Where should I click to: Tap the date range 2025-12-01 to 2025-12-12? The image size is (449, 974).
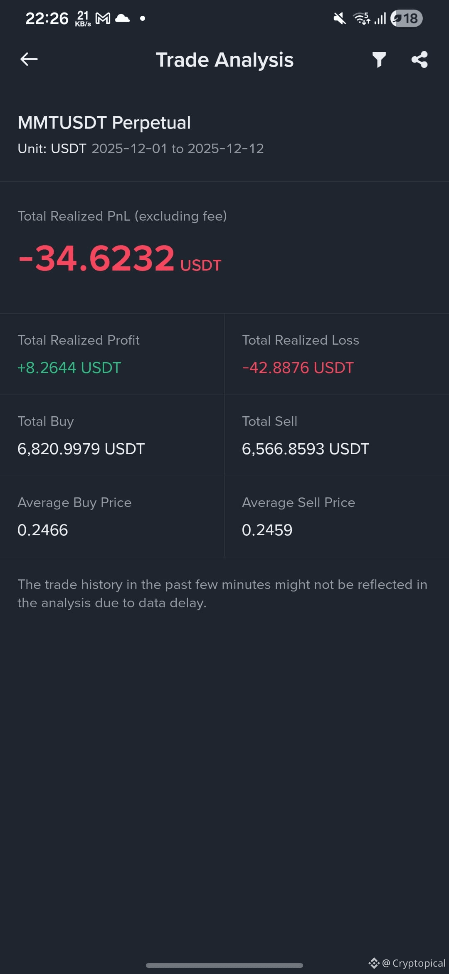[178, 149]
